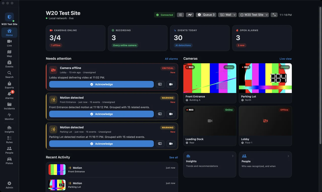322x192 pixels.
Task: Open the Map section in the sidebar
Action: tap(9, 54)
